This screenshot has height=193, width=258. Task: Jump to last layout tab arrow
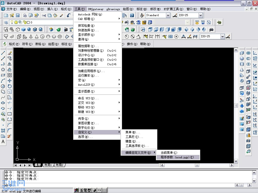[30, 165]
